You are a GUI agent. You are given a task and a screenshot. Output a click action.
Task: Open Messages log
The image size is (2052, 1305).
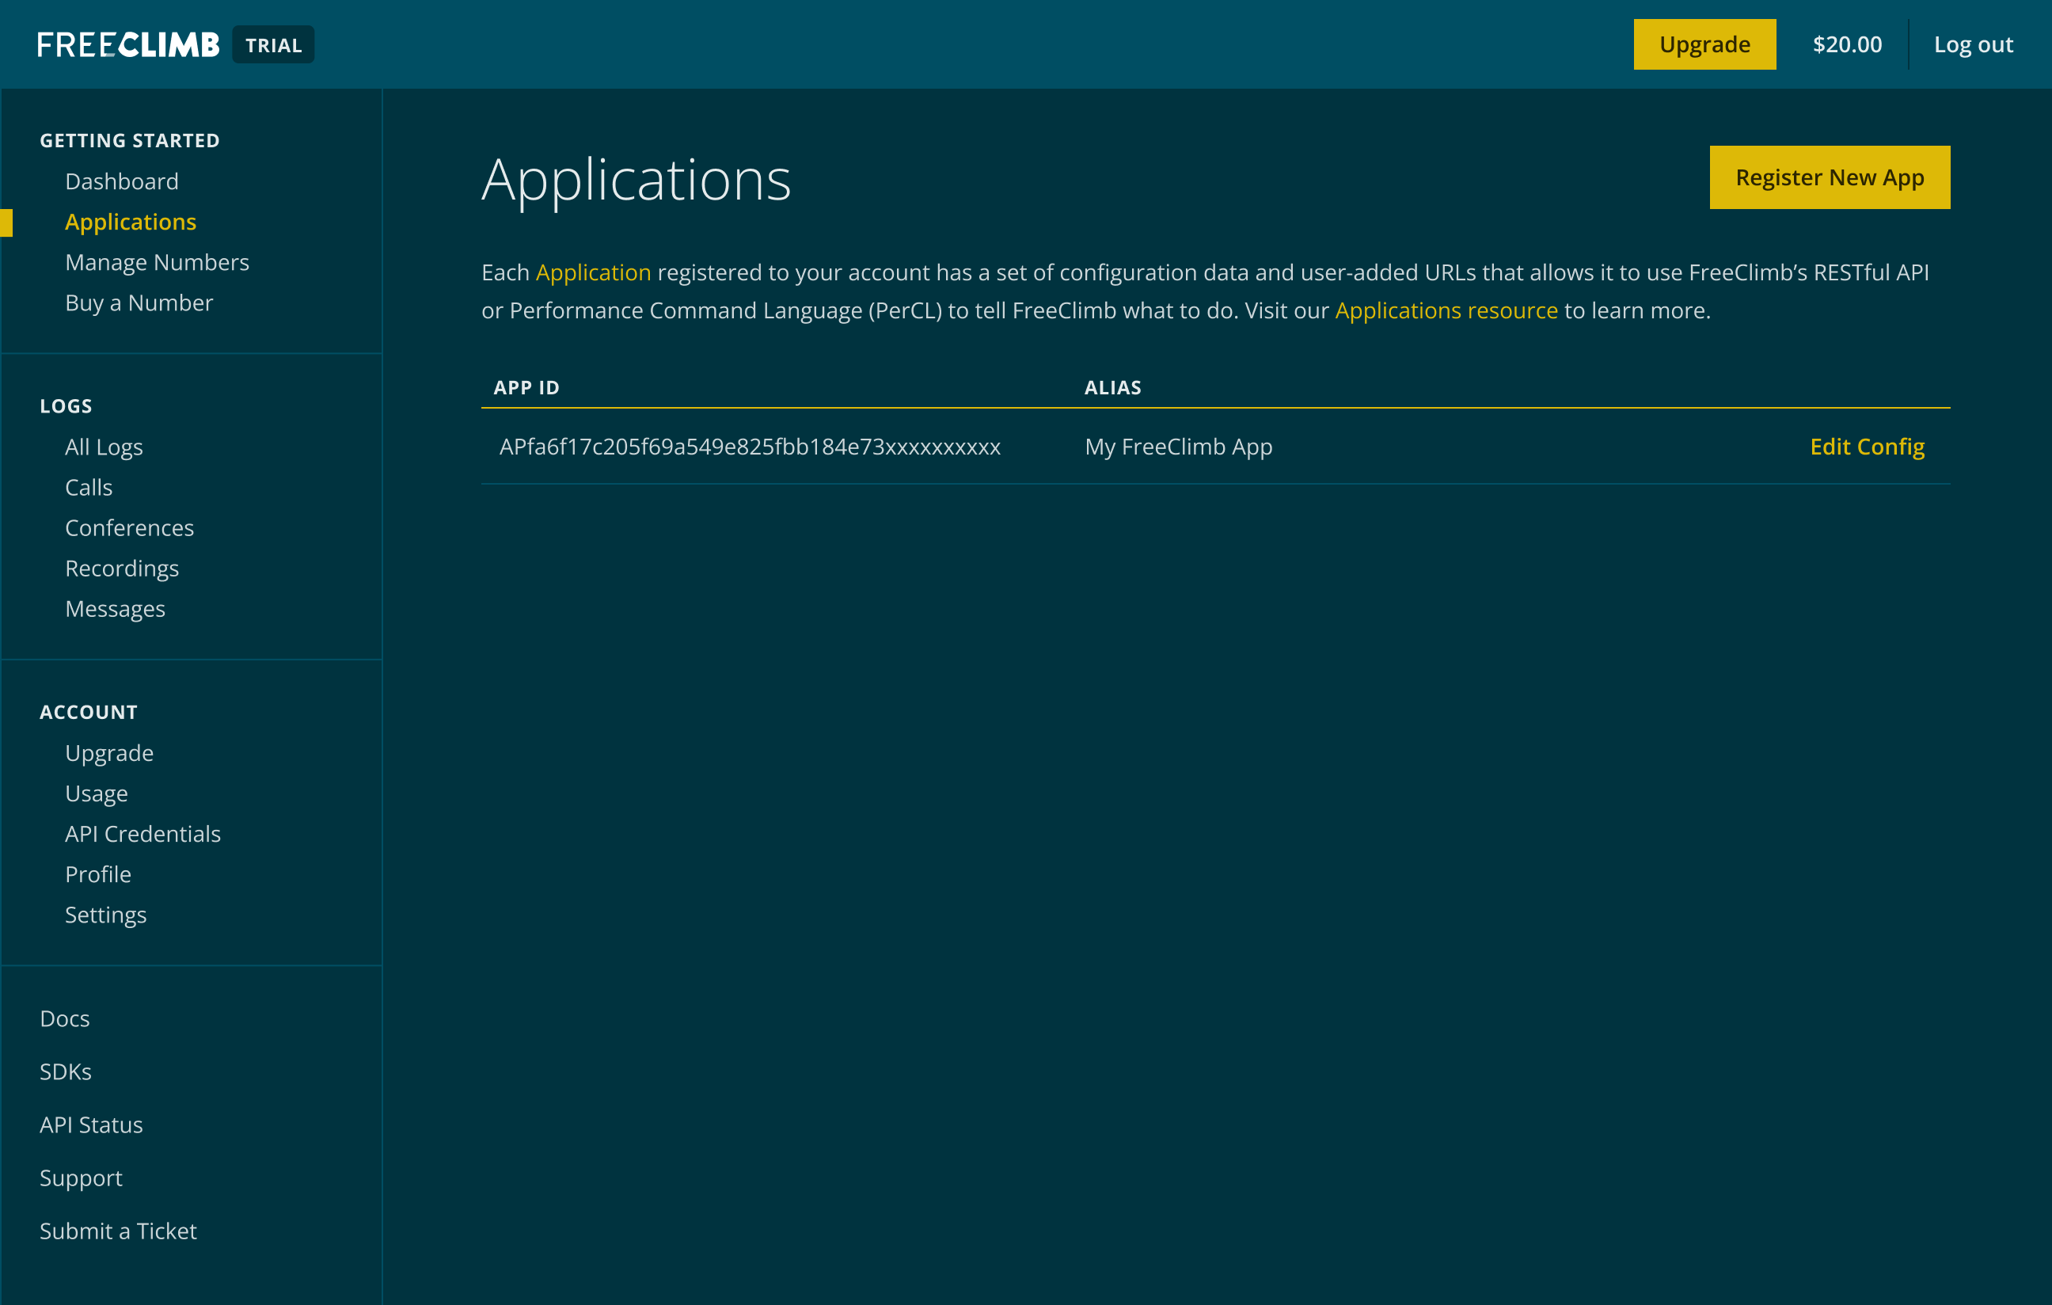115,609
